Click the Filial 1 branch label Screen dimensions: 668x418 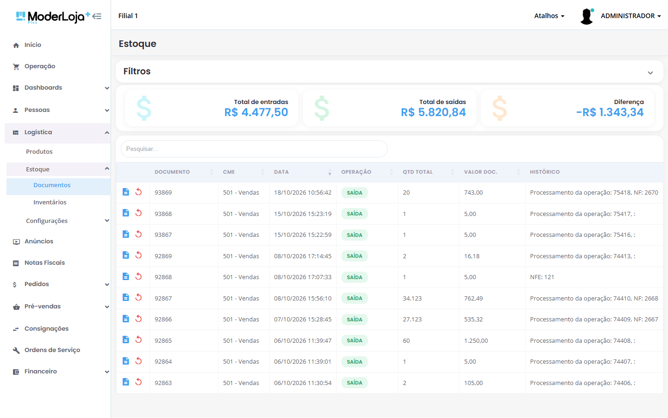click(x=128, y=16)
